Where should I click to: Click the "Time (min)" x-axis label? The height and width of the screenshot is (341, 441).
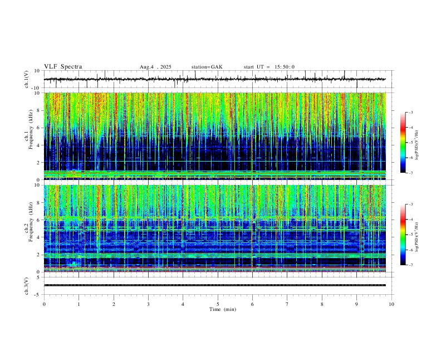coord(223,309)
